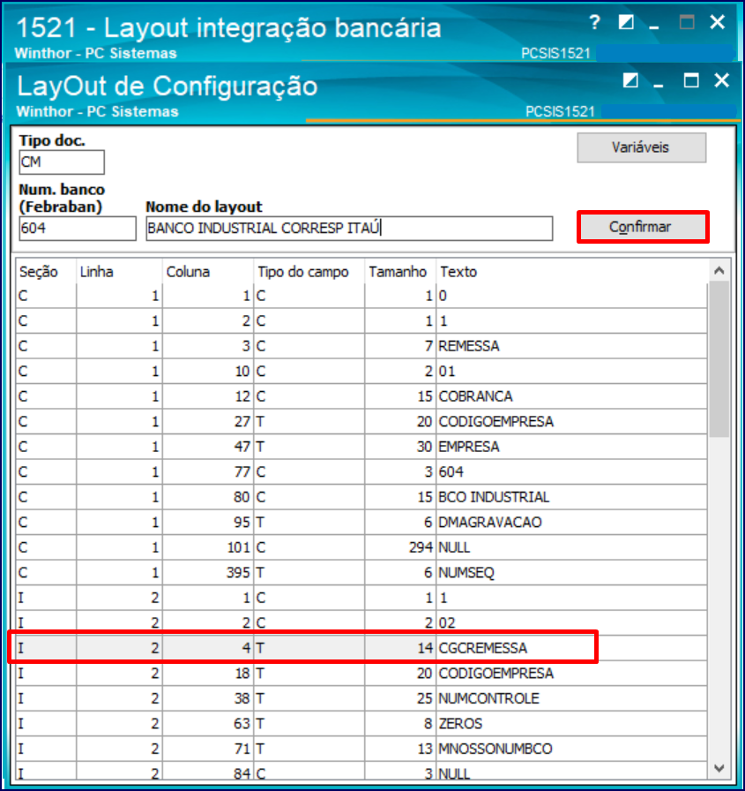The width and height of the screenshot is (745, 791).
Task: Close the 1521 Layout integração bancária window
Action: (718, 22)
